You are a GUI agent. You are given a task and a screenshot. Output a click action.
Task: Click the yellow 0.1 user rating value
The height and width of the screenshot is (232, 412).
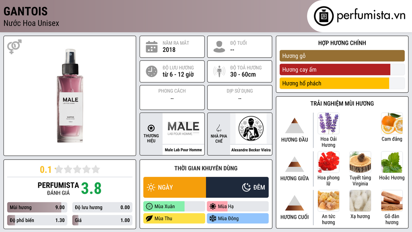pos(46,170)
